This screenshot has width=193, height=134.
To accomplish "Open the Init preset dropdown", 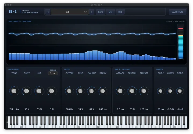I will tap(70, 12).
